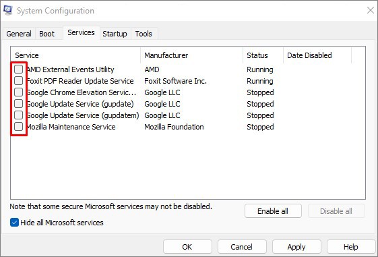The height and width of the screenshot is (257, 378).
Task: Toggle Google Update Service (gupdate) checkbox
Action: coord(18,104)
